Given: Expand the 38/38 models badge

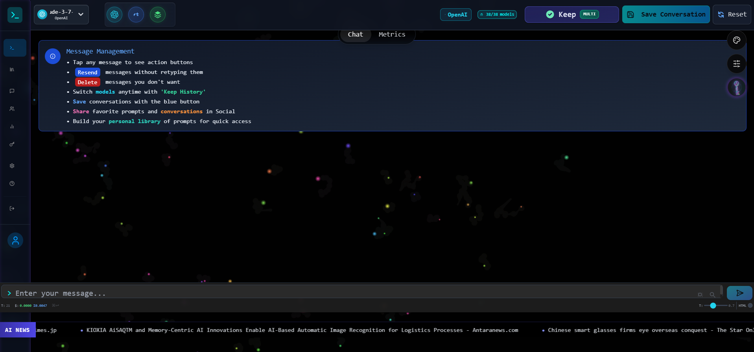Looking at the screenshot, I should coord(497,15).
